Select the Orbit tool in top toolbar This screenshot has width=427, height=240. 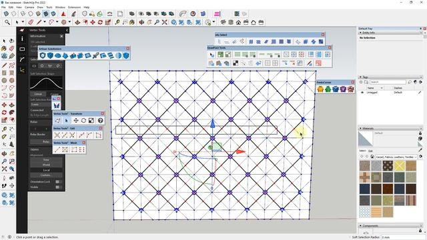click(x=141, y=22)
